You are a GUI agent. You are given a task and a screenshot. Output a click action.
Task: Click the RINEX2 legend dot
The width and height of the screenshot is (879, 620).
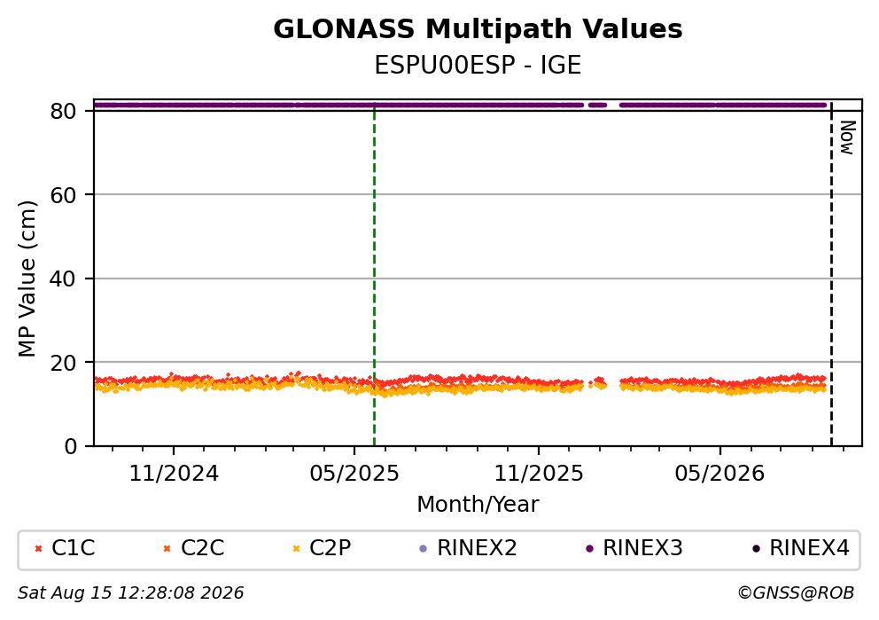424,549
